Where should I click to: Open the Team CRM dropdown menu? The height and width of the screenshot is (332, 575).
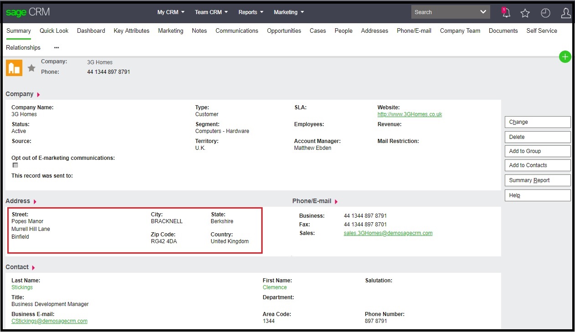(x=211, y=12)
